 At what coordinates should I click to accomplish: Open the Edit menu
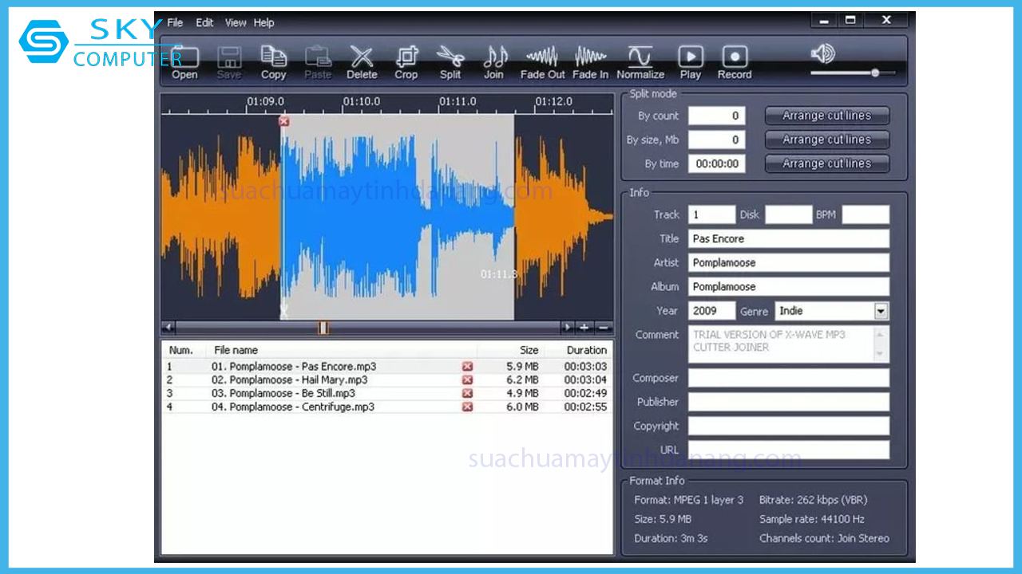click(x=204, y=23)
